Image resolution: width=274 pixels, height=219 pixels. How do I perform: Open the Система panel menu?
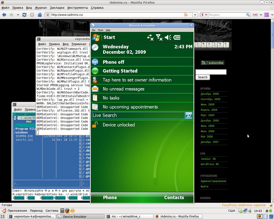[52, 211]
